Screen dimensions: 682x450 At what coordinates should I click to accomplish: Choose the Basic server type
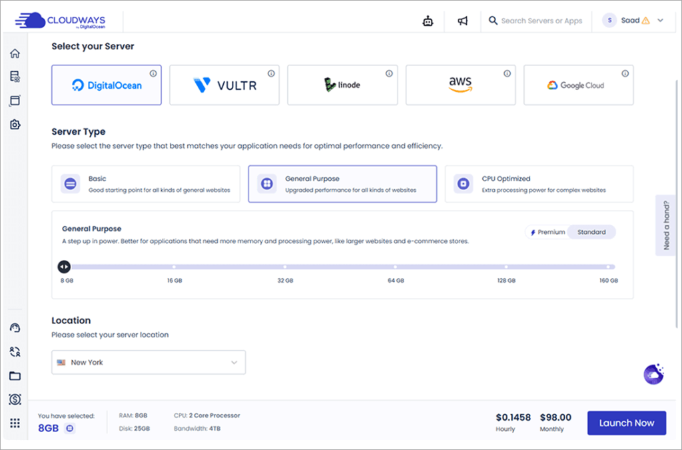(x=145, y=184)
